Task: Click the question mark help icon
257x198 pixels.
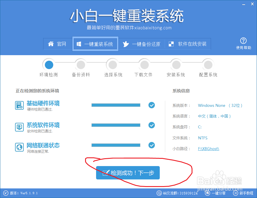Action: [x=243, y=41]
